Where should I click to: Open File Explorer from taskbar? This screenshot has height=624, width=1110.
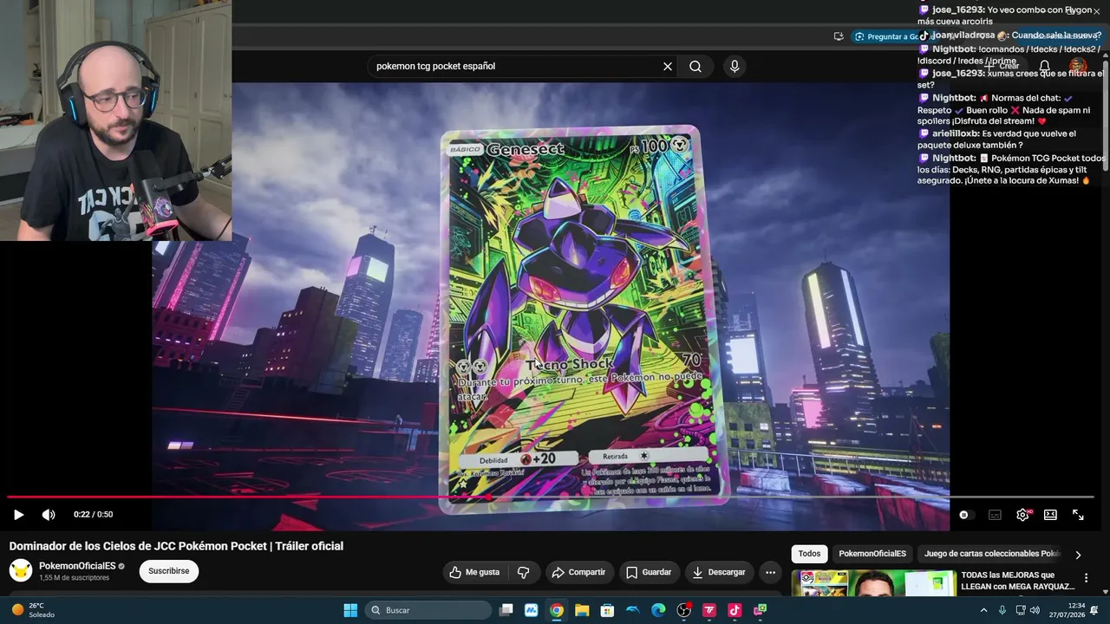(x=582, y=610)
